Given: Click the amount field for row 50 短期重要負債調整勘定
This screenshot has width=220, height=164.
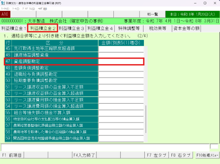Looking at the screenshot, I should 121,80.
